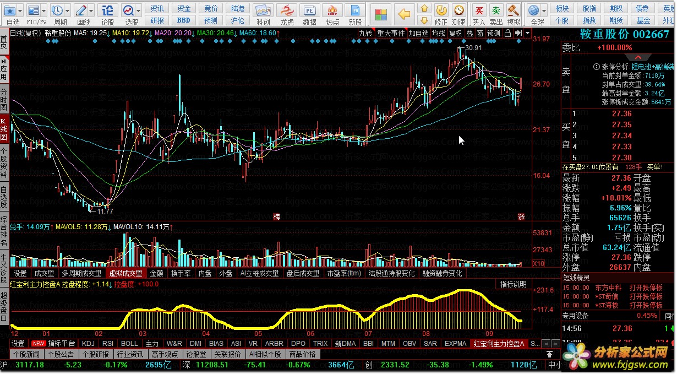Expand the 周期 dropdown arrow
This screenshot has height=374, width=677.
(68, 10)
